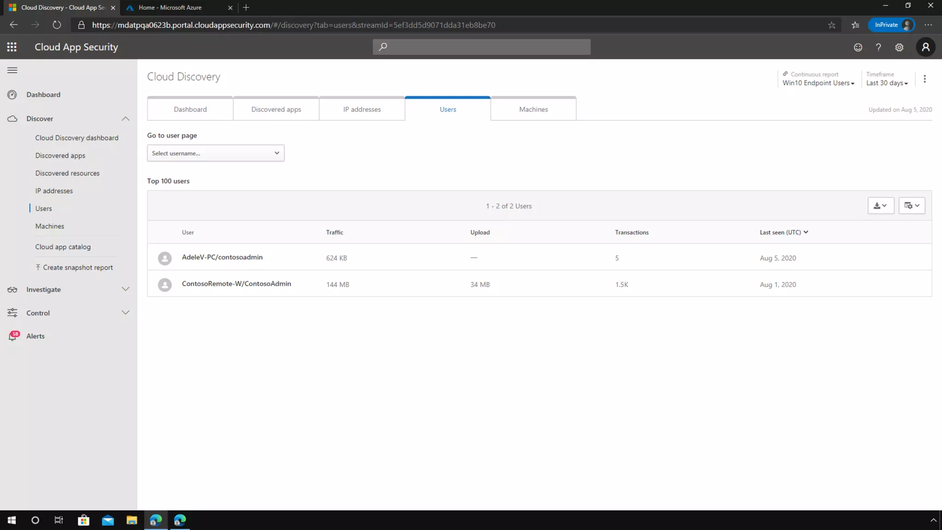Collapse the Discover menu section

125,119
